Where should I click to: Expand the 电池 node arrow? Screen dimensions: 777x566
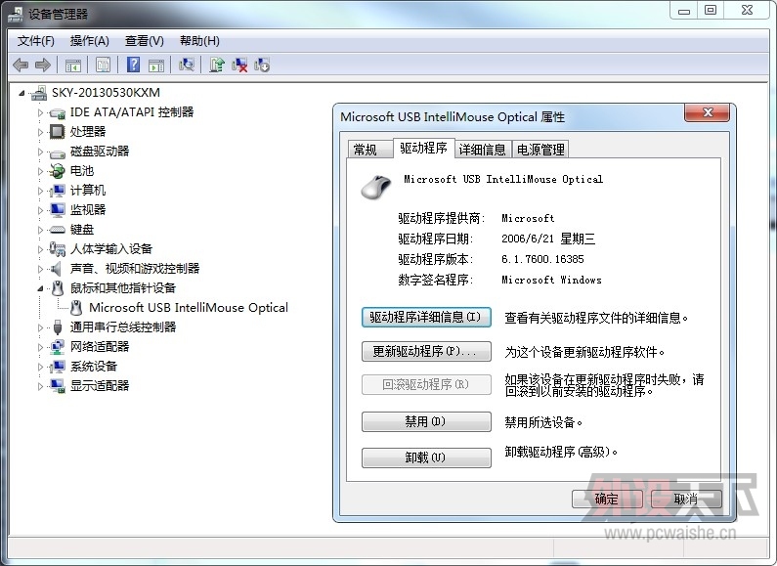pos(41,171)
